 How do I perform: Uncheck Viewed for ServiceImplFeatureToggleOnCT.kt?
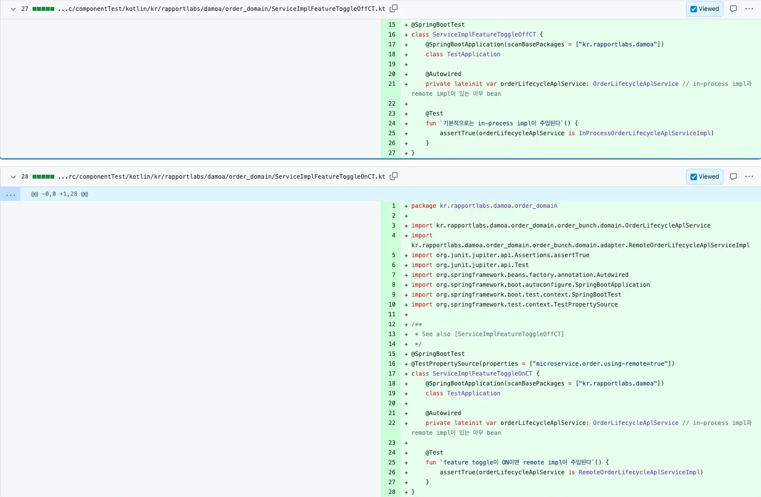pos(694,177)
